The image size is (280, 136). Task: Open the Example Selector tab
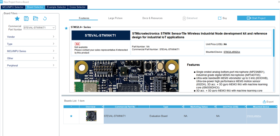tap(56, 7)
